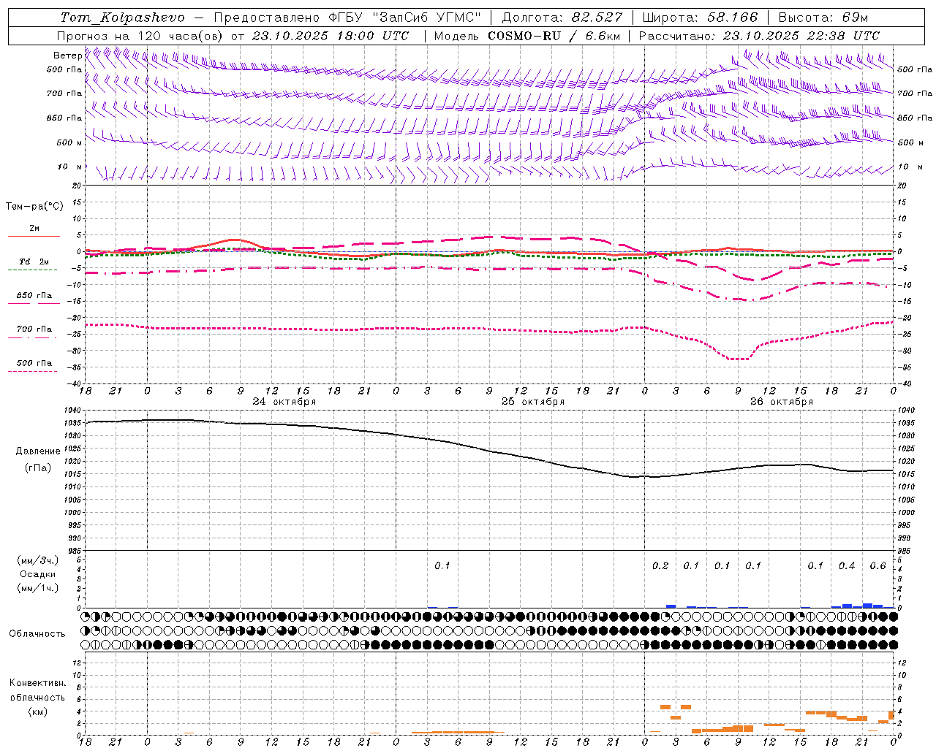The height and width of the screenshot is (748, 936).
Task: Click the 'Конвективн.' convective cloud label
Action: 37,683
